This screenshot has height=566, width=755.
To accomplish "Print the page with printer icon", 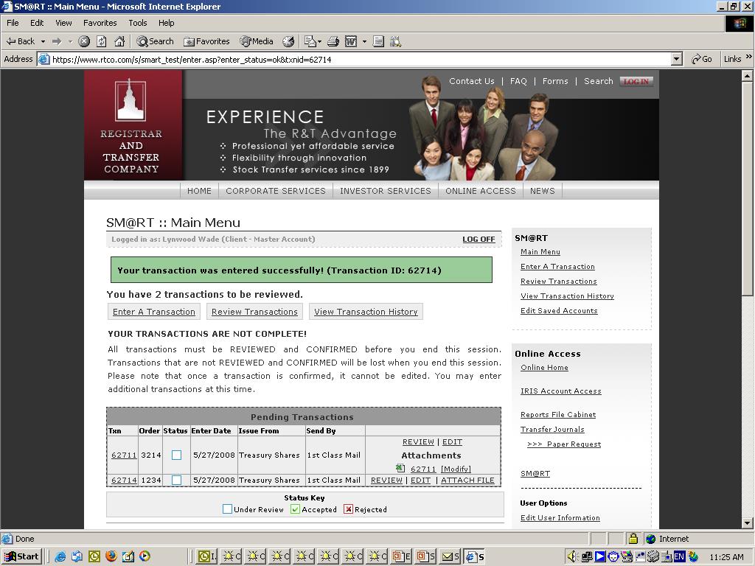I will [333, 41].
